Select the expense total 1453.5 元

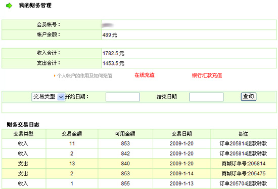(x=113, y=63)
